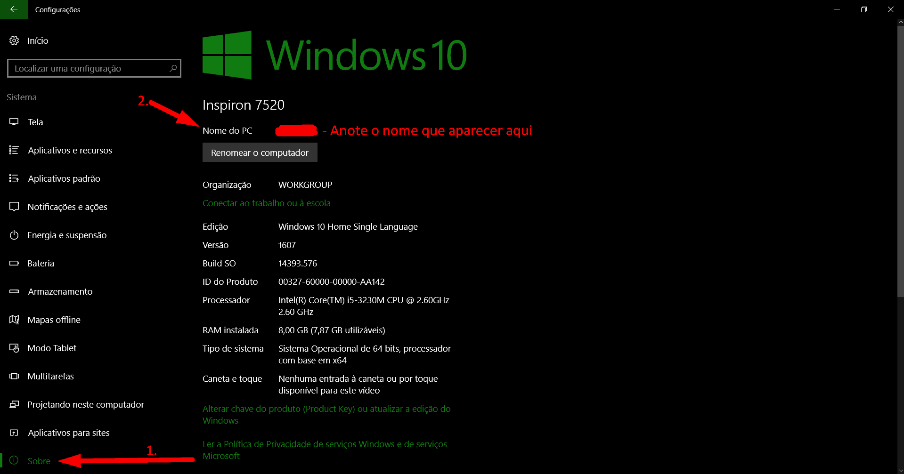Screen dimensions: 904x474
Task: Click the Sistema section heading
Action: click(x=22, y=97)
